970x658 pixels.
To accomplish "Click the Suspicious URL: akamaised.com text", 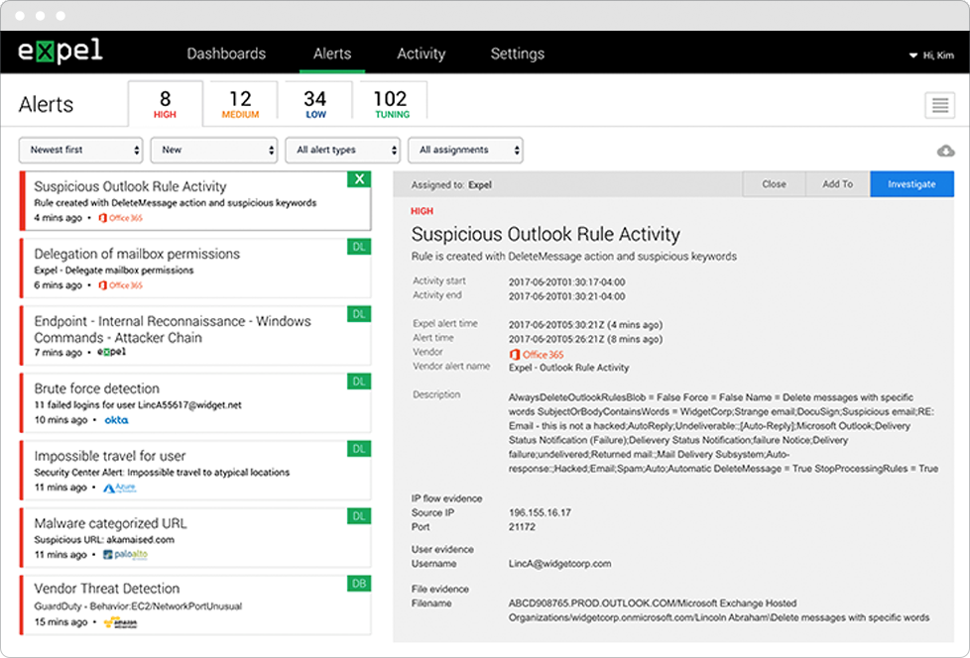I will [x=104, y=540].
